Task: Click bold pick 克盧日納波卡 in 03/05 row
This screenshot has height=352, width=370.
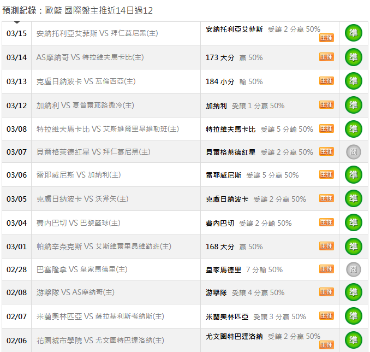Action: click(x=227, y=199)
